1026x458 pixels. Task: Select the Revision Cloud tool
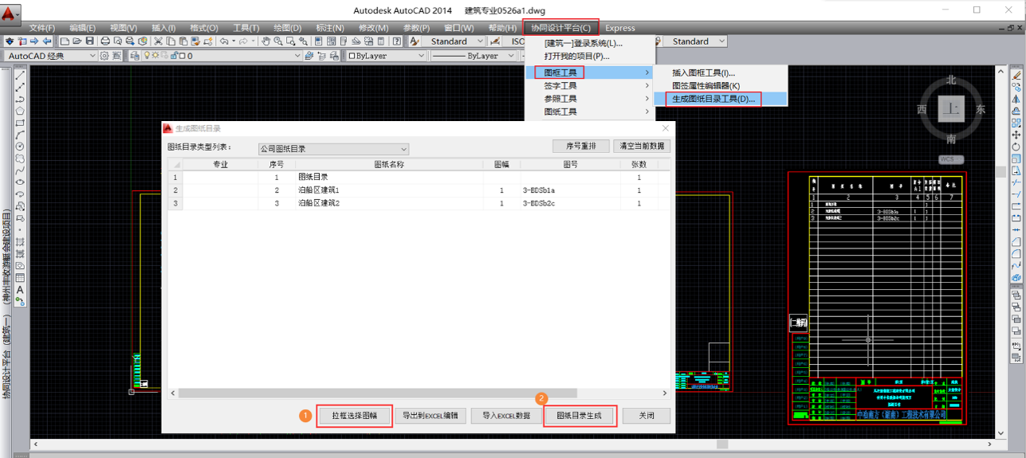coord(20,159)
